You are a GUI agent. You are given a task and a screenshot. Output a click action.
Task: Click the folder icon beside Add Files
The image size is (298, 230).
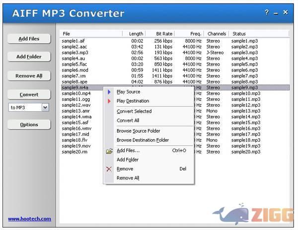(x=109, y=151)
